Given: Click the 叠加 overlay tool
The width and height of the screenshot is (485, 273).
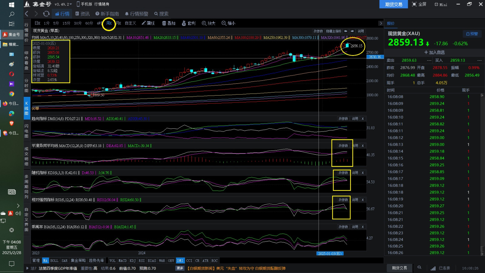Looking at the screenshot, I should [169, 23].
